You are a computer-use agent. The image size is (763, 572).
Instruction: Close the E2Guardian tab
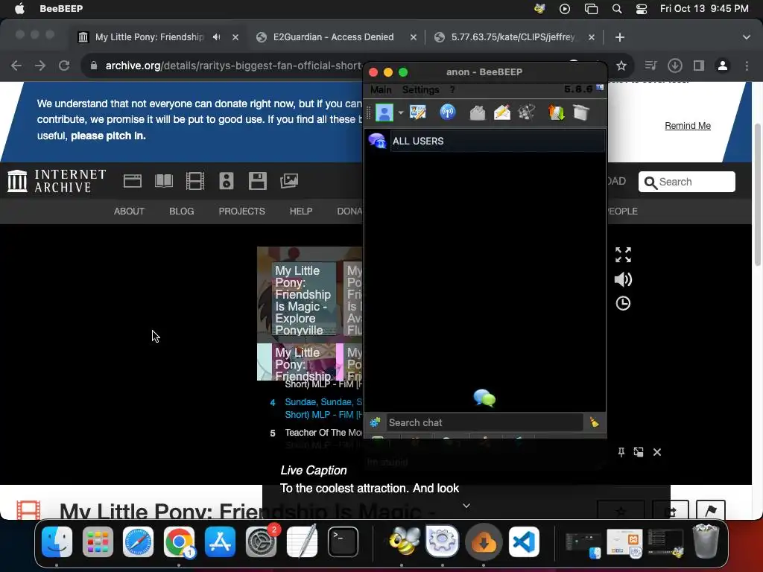click(x=413, y=37)
